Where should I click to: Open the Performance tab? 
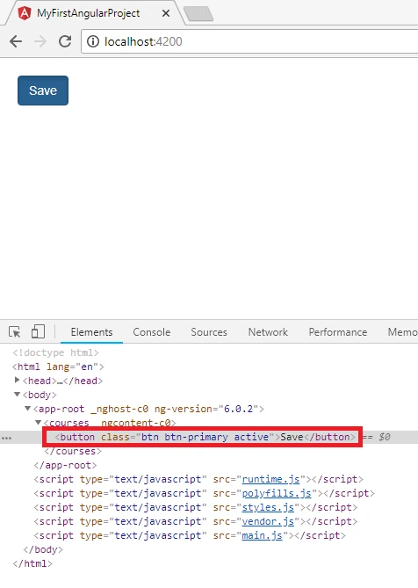[338, 332]
